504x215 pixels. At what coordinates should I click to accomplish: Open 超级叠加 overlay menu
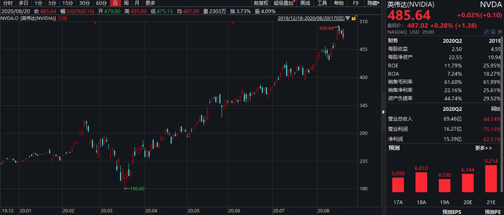point(284,3)
